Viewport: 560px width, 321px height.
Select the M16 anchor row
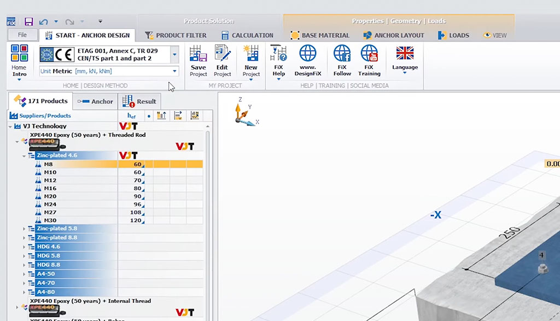tap(119, 188)
